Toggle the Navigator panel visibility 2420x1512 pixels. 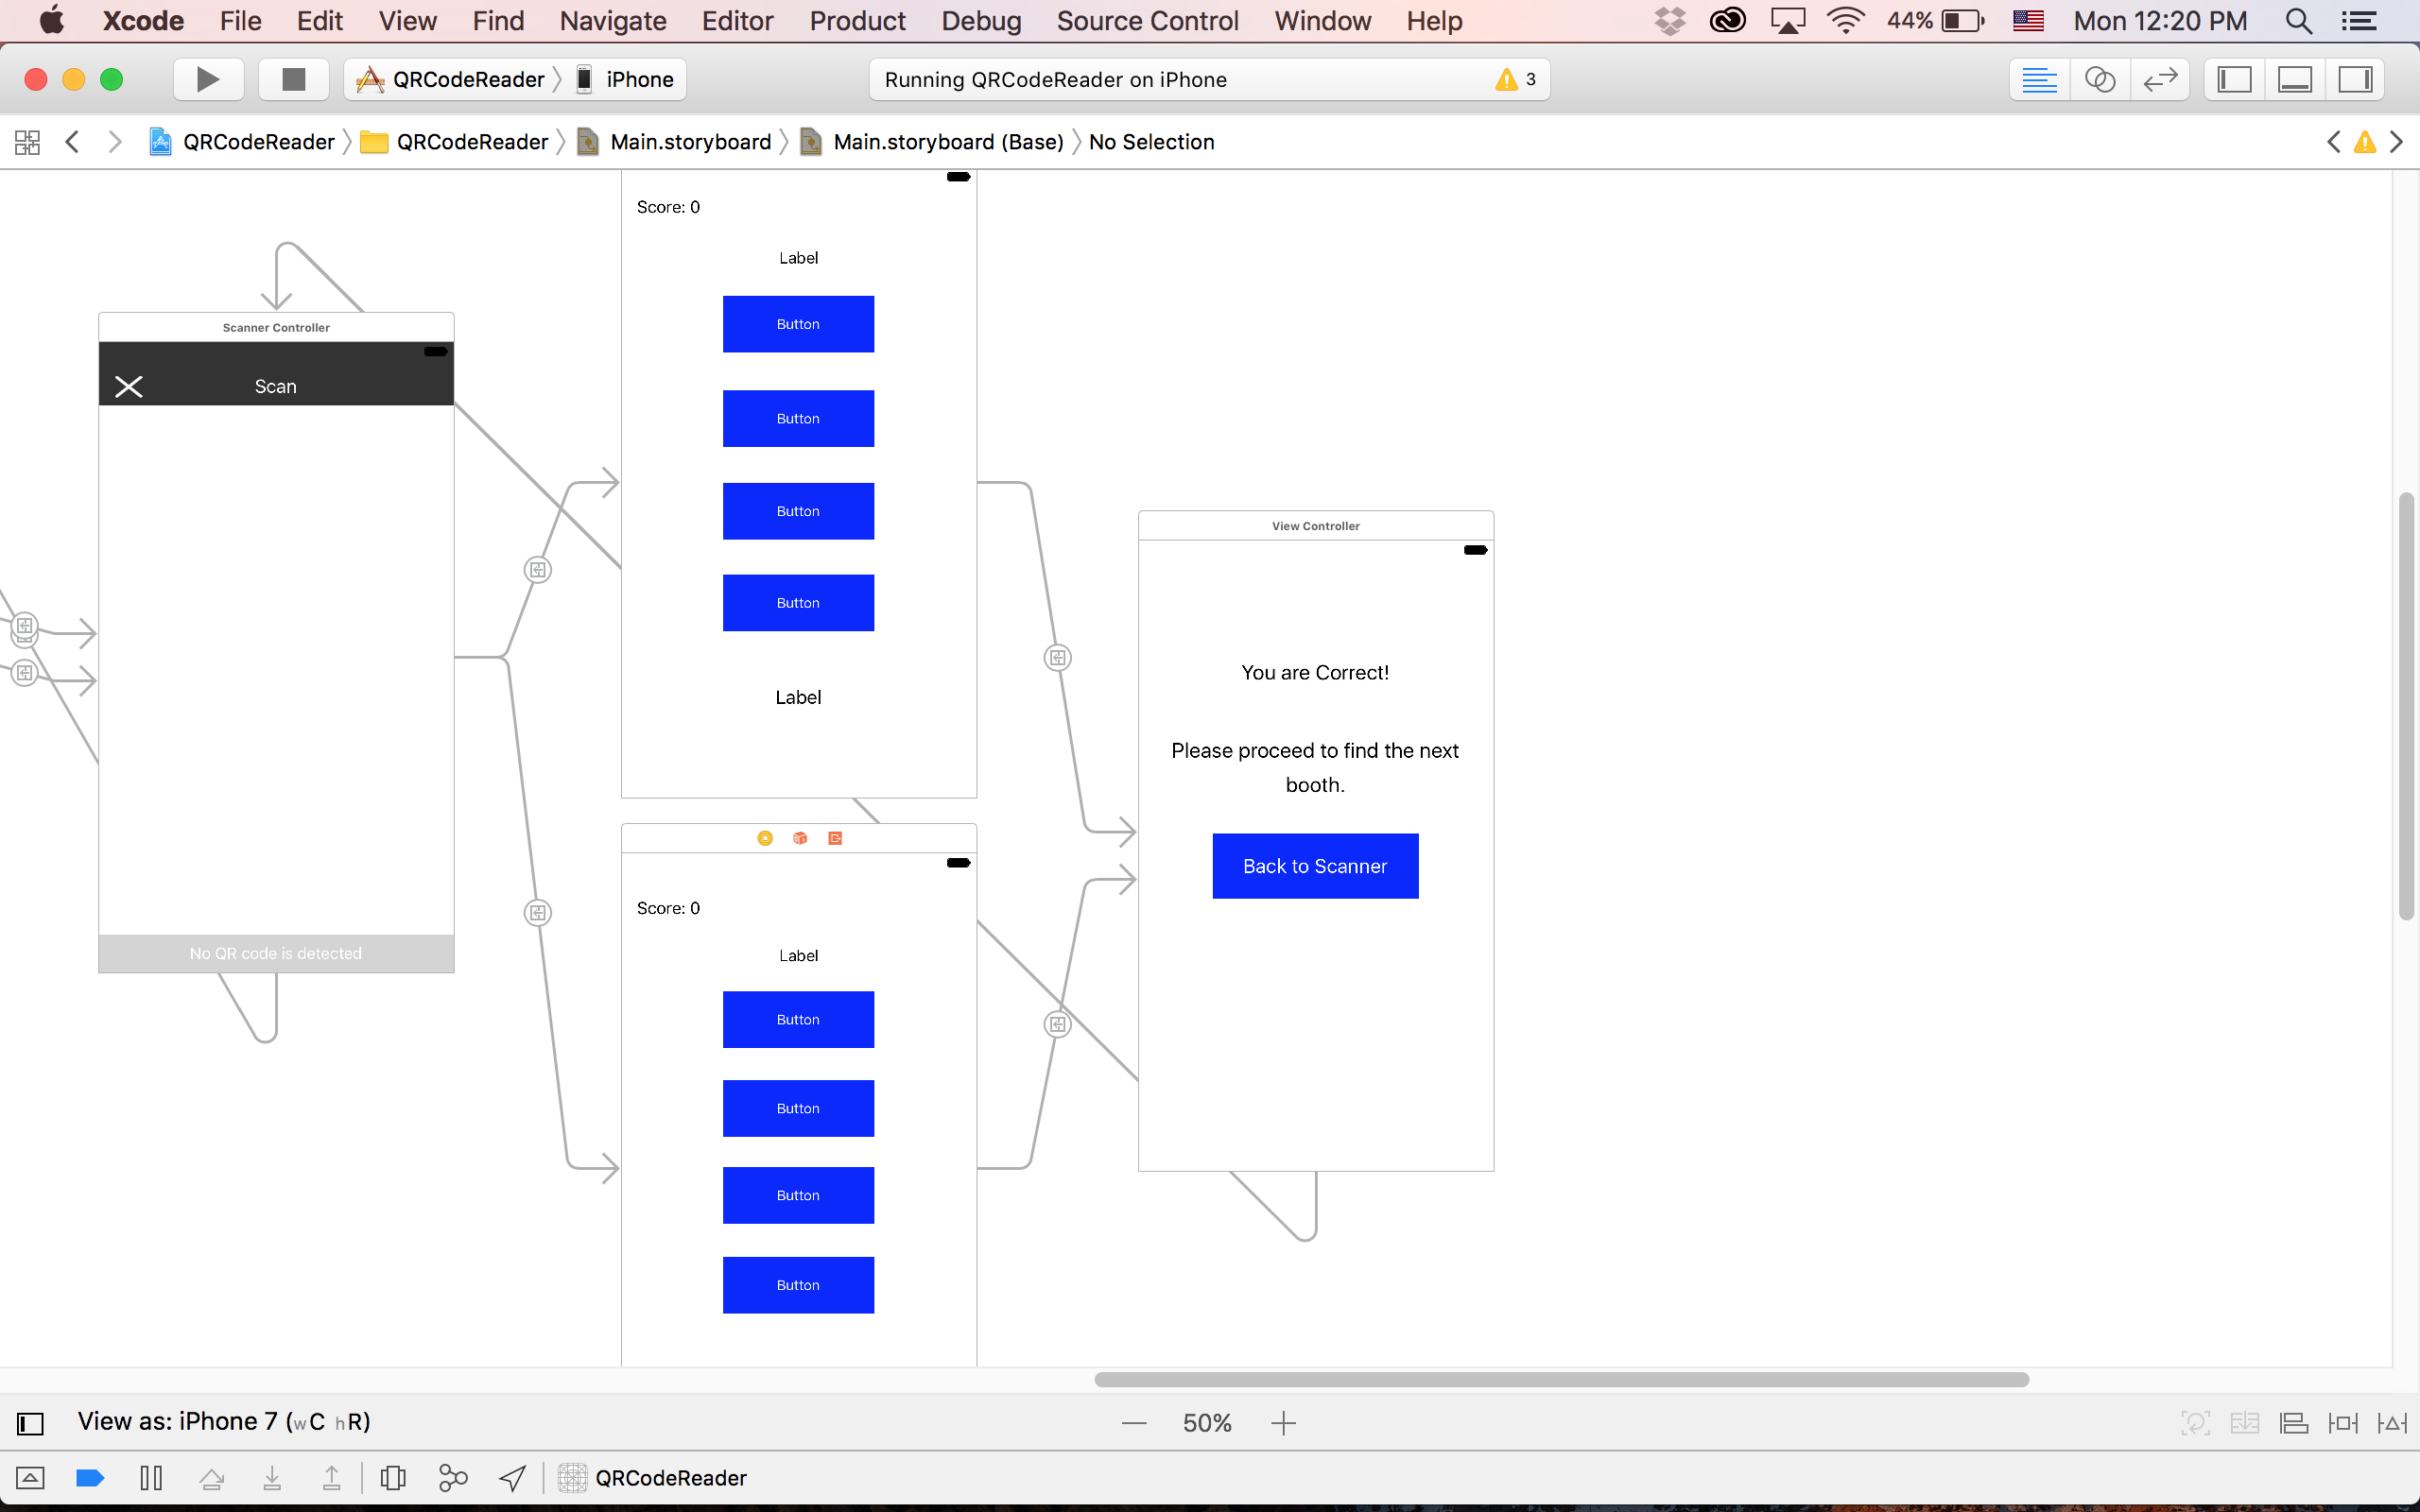(x=2234, y=79)
